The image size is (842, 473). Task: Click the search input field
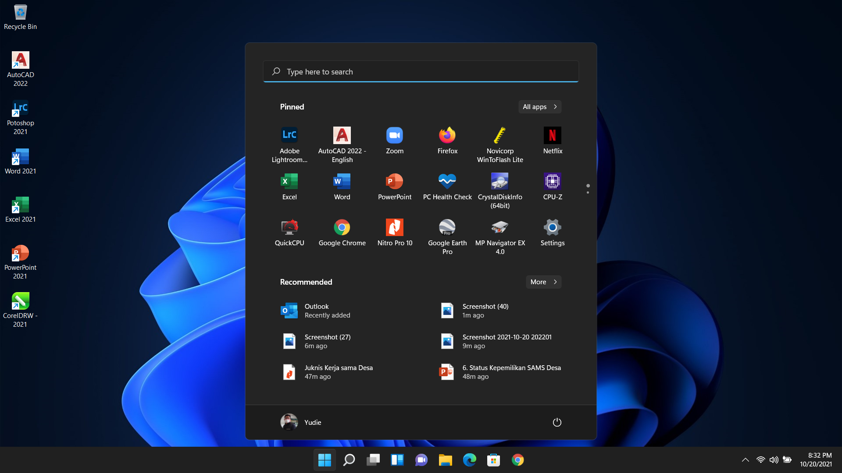click(421, 71)
